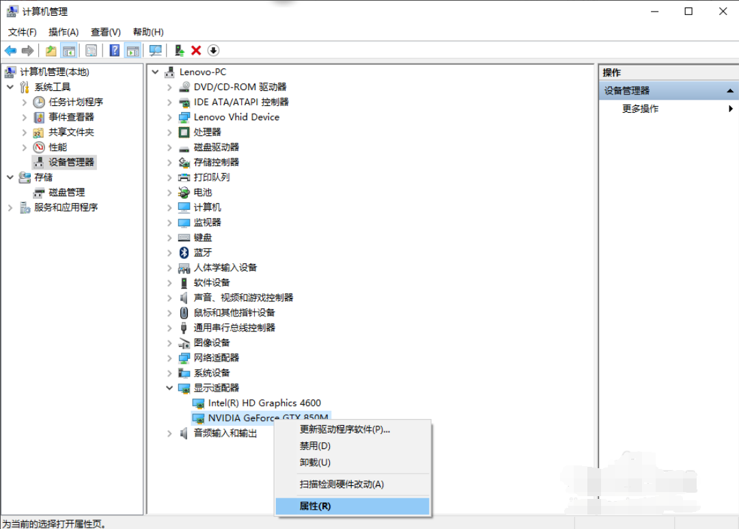Click the Scan for hardware changes monitor icon

155,51
